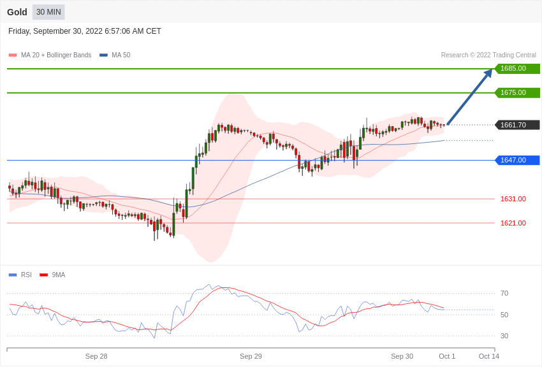This screenshot has height=367, width=542.
Task: Click the Research 2022 Trading Central credit
Action: pyautogui.click(x=488, y=55)
